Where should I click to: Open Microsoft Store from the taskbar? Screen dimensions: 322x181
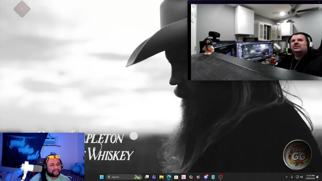[176, 177]
